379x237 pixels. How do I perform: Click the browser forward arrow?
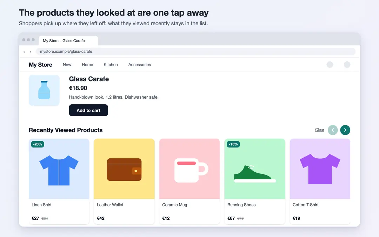31,52
